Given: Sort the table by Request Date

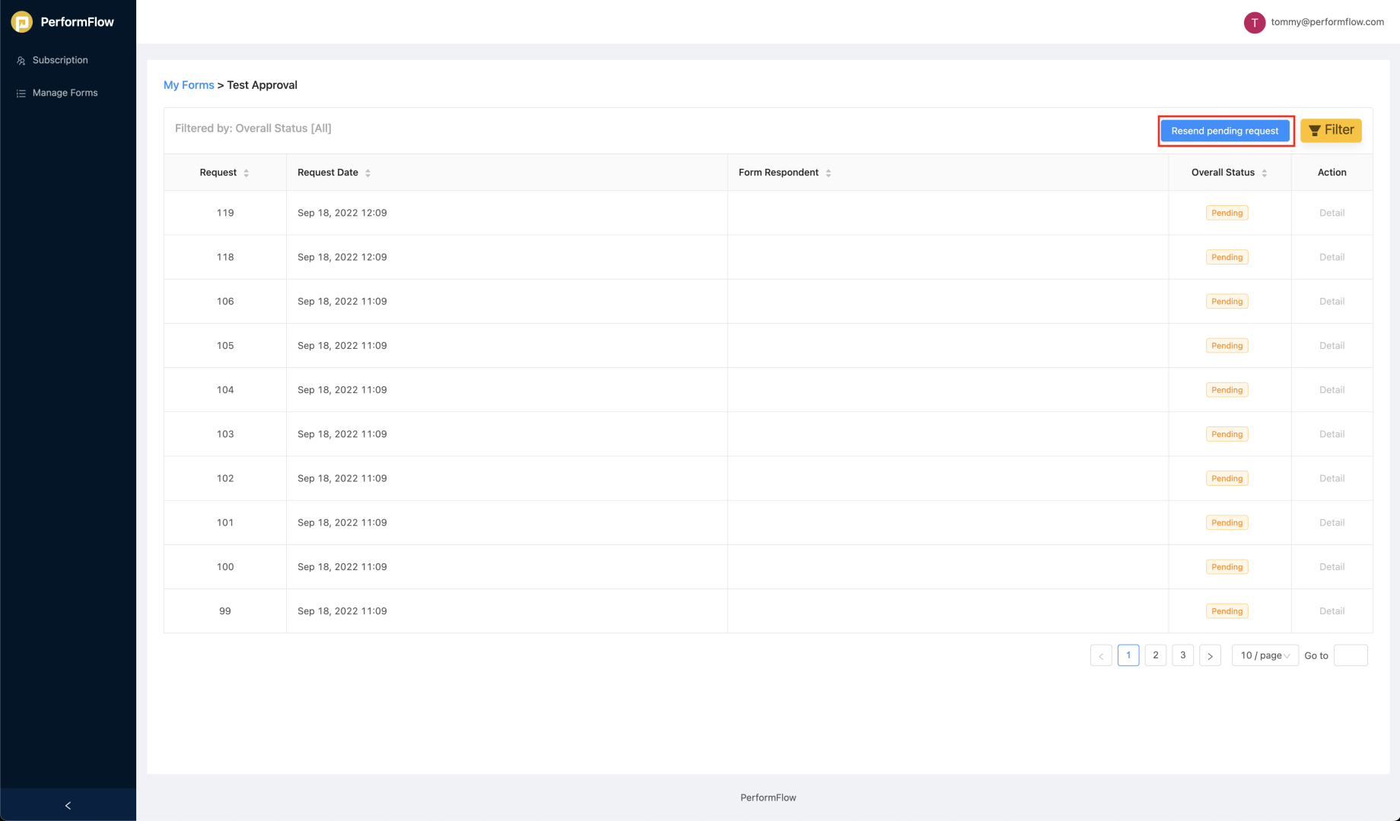Looking at the screenshot, I should tap(368, 173).
